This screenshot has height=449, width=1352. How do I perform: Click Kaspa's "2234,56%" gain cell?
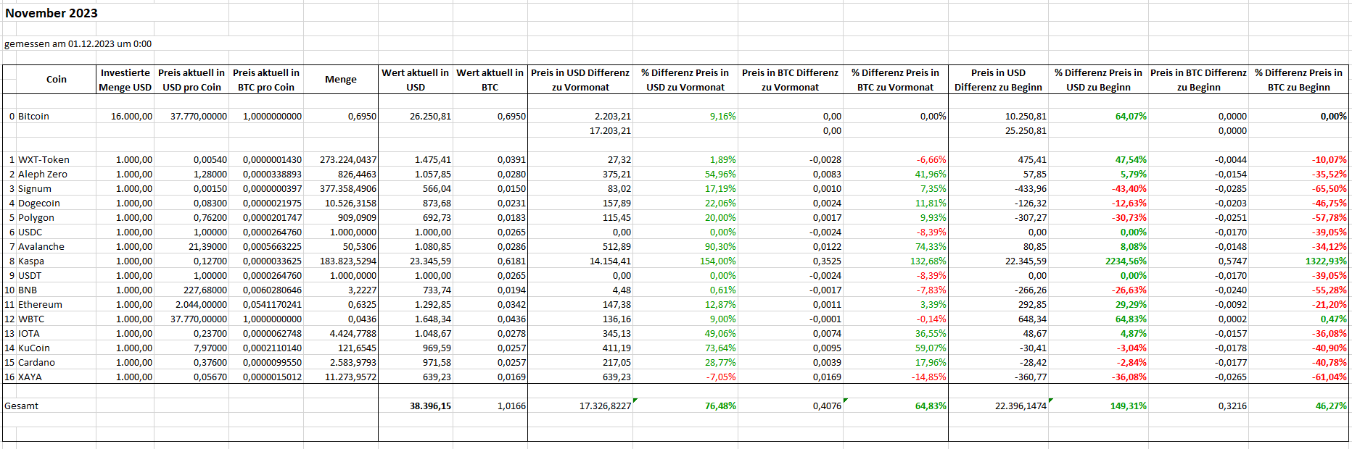point(1126,261)
